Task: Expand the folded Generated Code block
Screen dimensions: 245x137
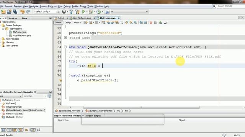Action: click(x=65, y=38)
